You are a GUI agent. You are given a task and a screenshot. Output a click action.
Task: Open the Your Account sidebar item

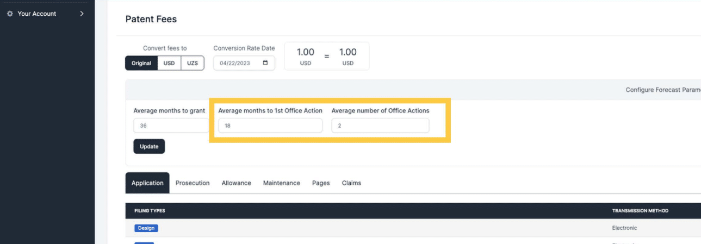click(36, 14)
